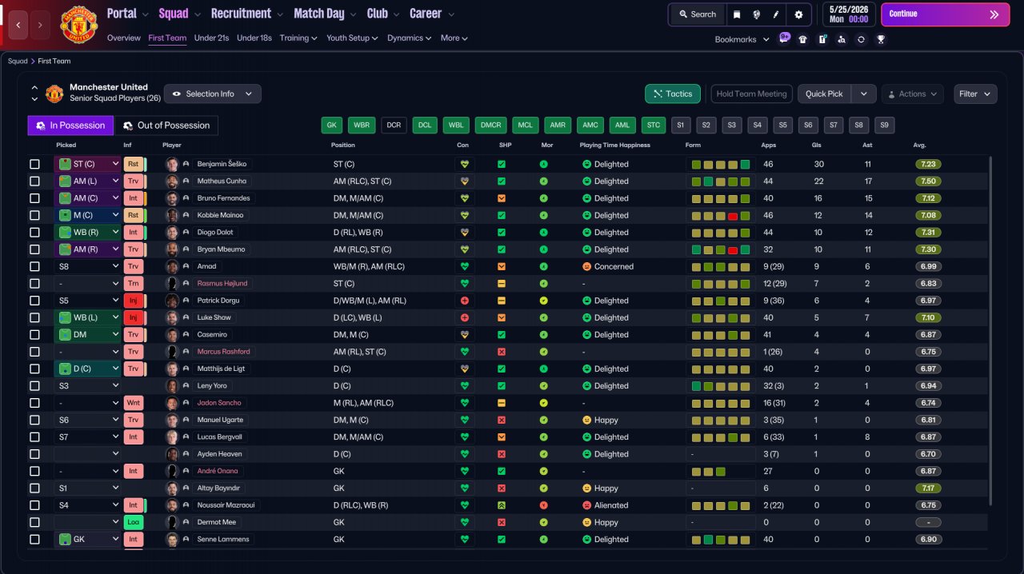Go forward with the right arrow button

pyautogui.click(x=42, y=25)
